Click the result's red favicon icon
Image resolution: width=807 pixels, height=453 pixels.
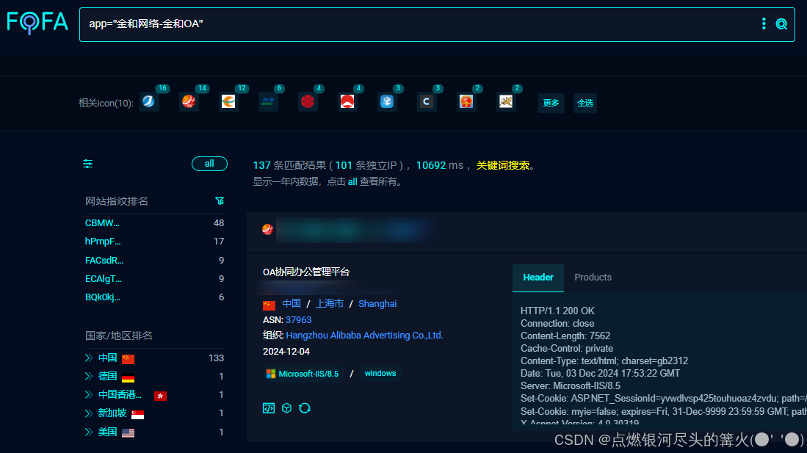click(x=267, y=230)
